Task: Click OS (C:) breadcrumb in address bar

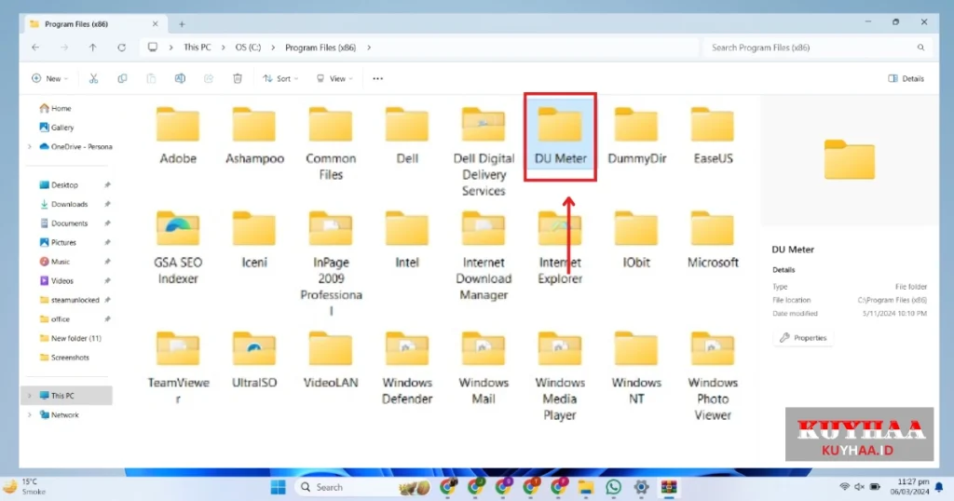Action: tap(248, 47)
